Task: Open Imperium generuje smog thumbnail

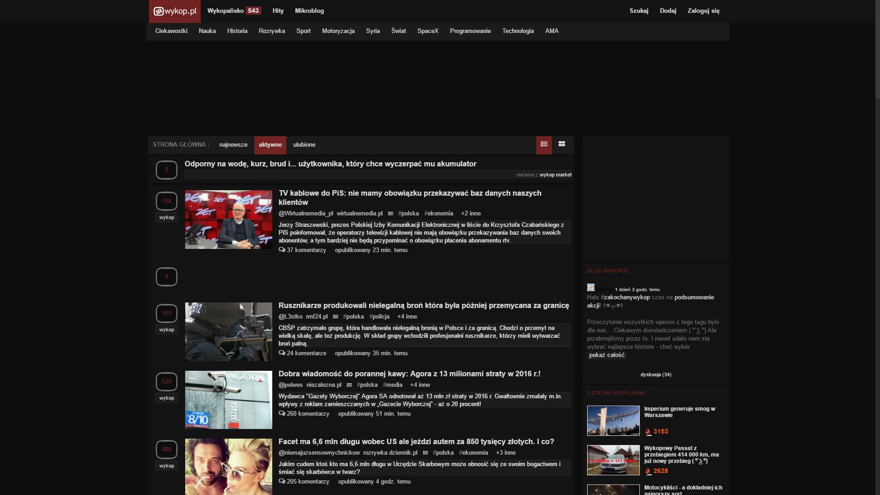Action: [x=613, y=420]
